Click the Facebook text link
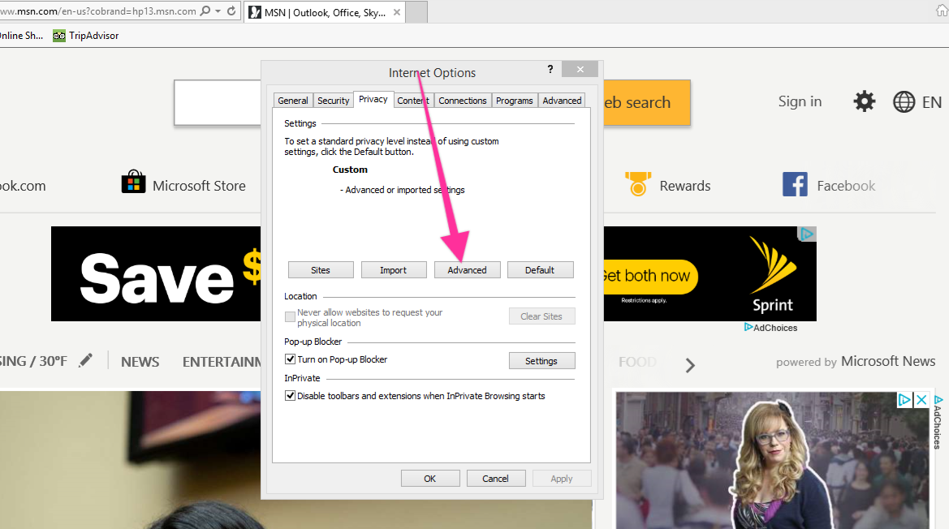 (846, 186)
